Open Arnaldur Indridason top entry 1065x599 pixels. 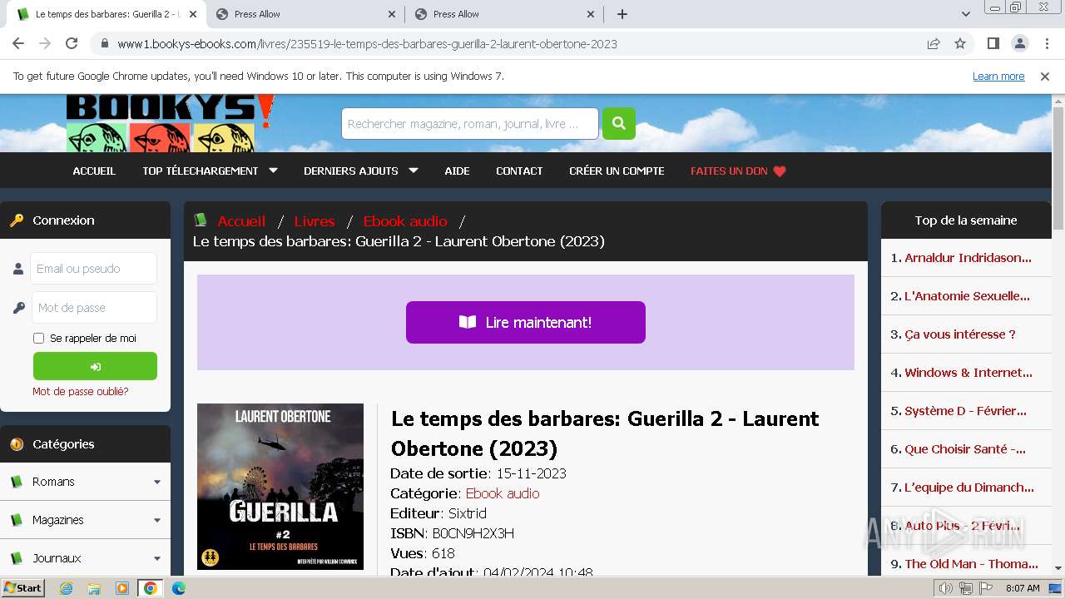[968, 258]
